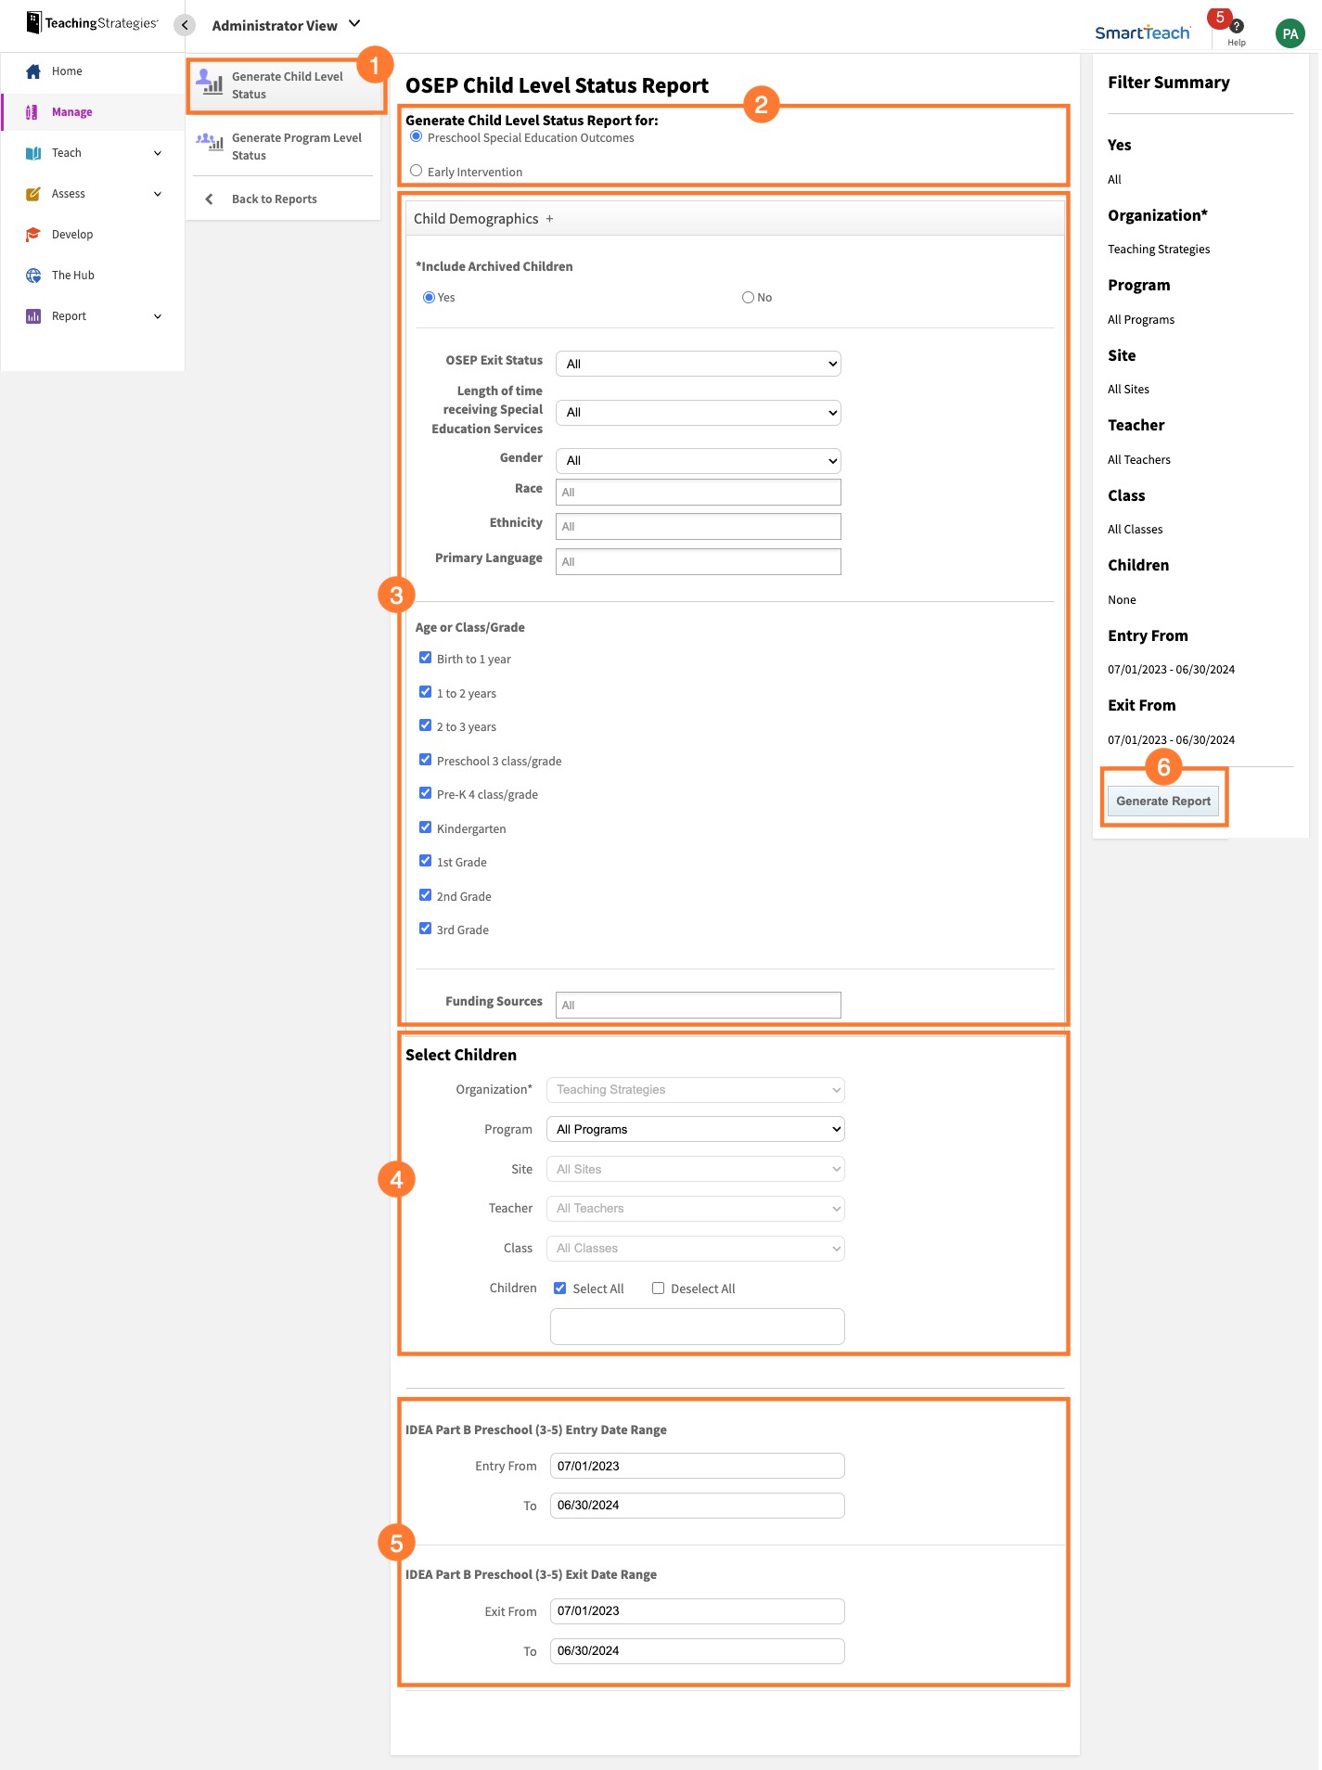This screenshot has width=1322, height=1770.
Task: Click the Assess pencil icon
Action: coord(33,194)
